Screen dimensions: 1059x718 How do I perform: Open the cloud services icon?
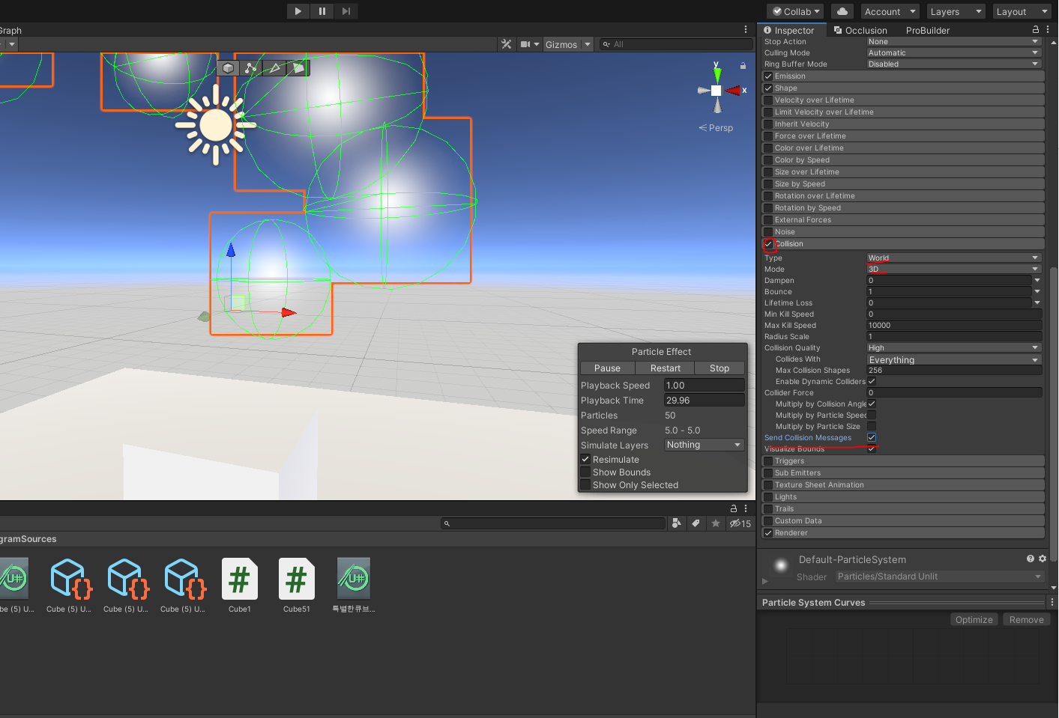(842, 11)
